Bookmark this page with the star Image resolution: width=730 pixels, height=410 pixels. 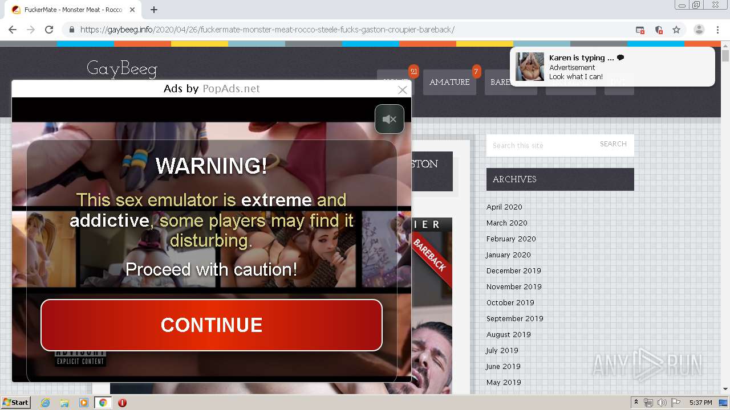pos(676,30)
